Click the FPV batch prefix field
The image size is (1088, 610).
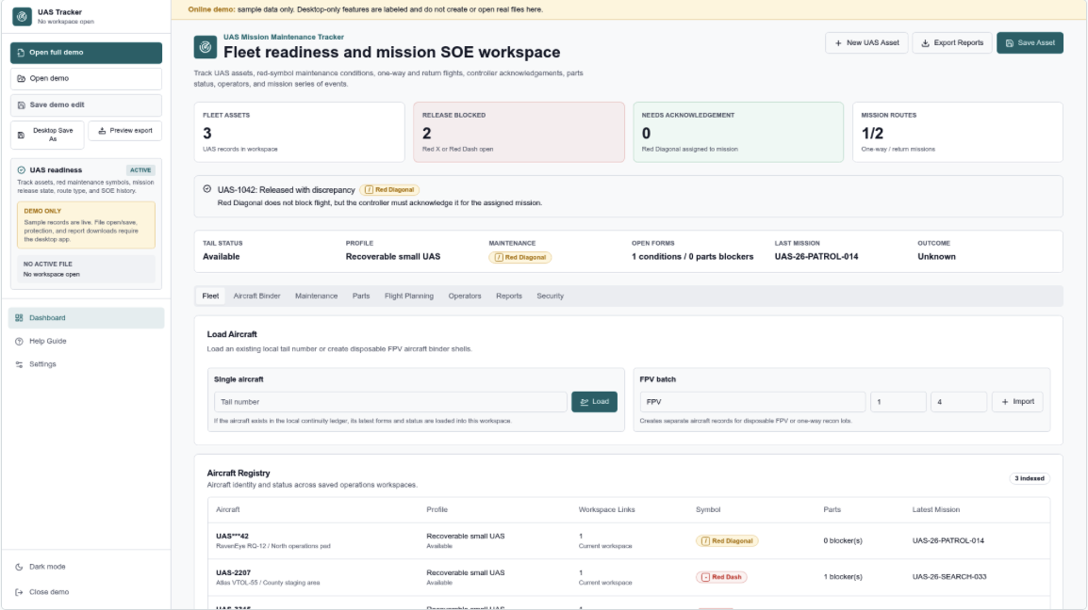pos(752,402)
